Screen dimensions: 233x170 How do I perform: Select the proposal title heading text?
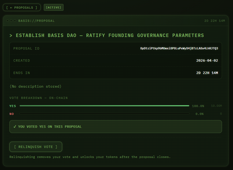(110, 35)
